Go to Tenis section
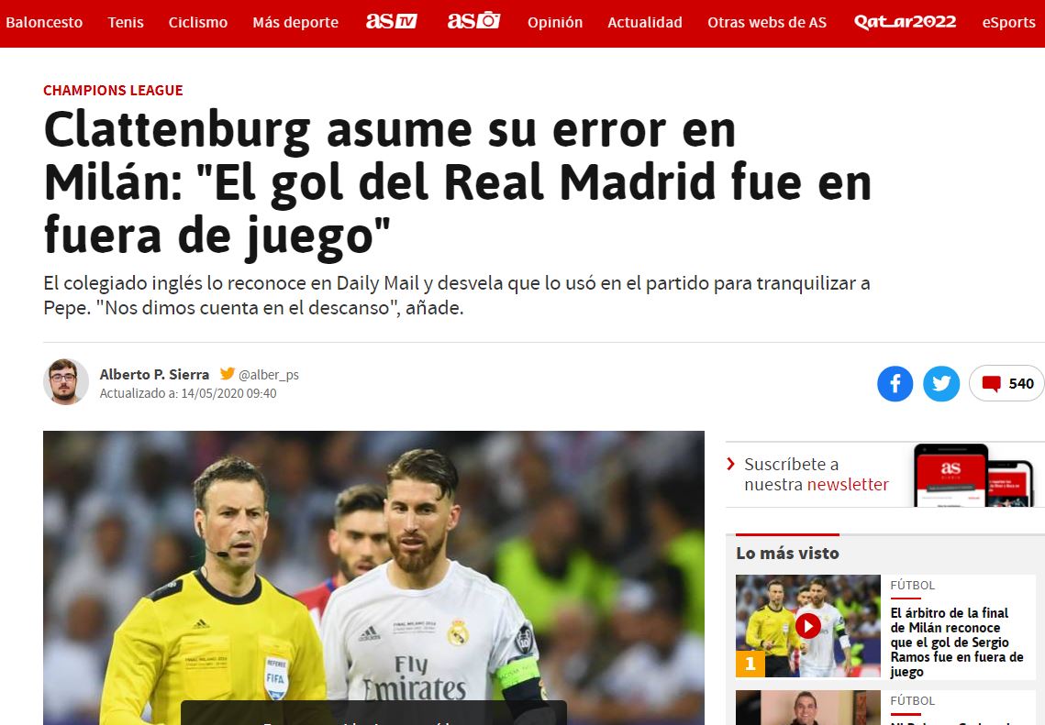This screenshot has width=1045, height=725. [126, 23]
